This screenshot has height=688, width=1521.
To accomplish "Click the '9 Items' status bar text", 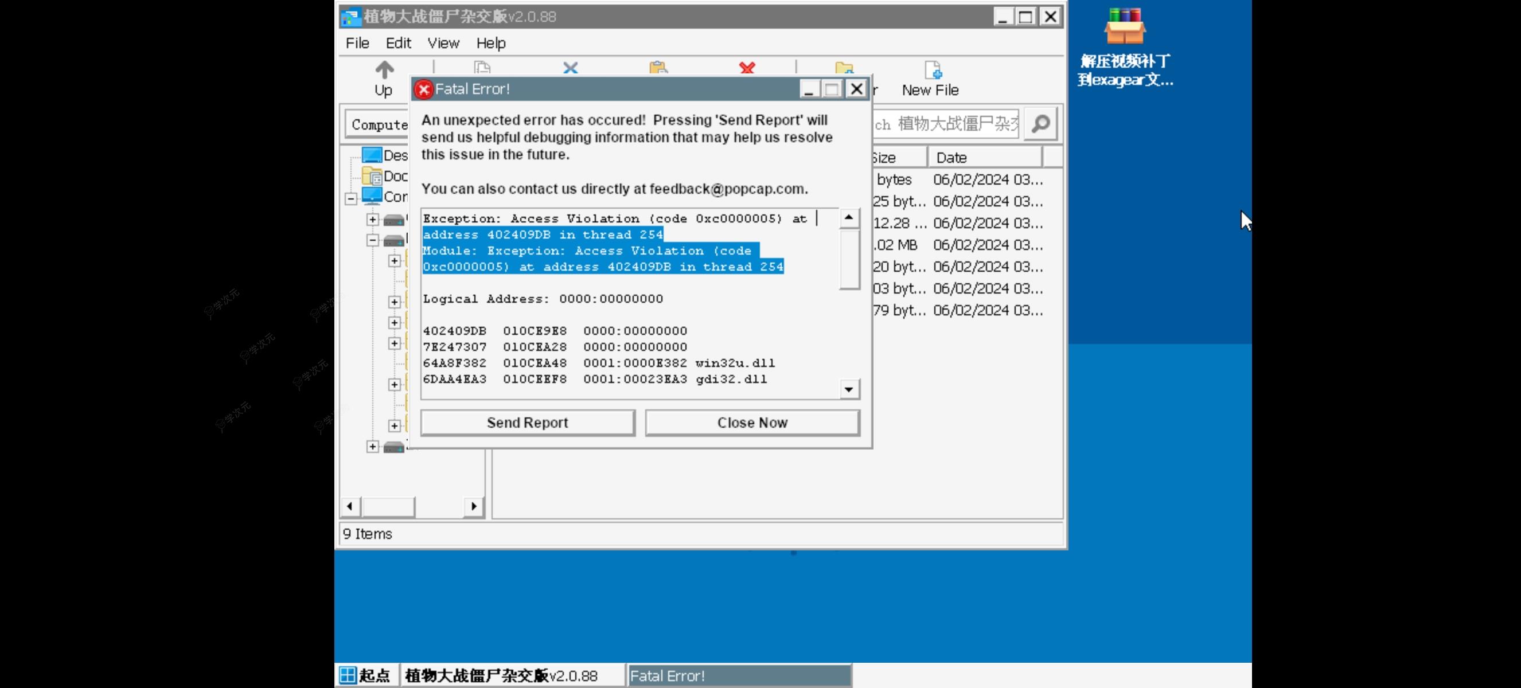I will [367, 533].
